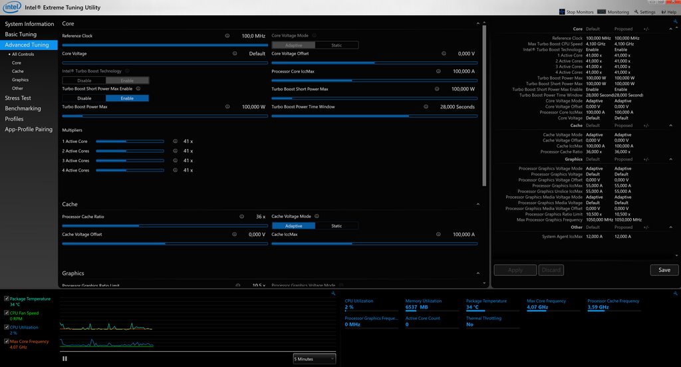Toggle Max Core Frequency checkbox

click(7, 341)
